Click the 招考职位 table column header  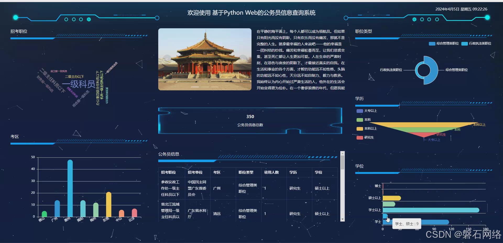pyautogui.click(x=168, y=172)
